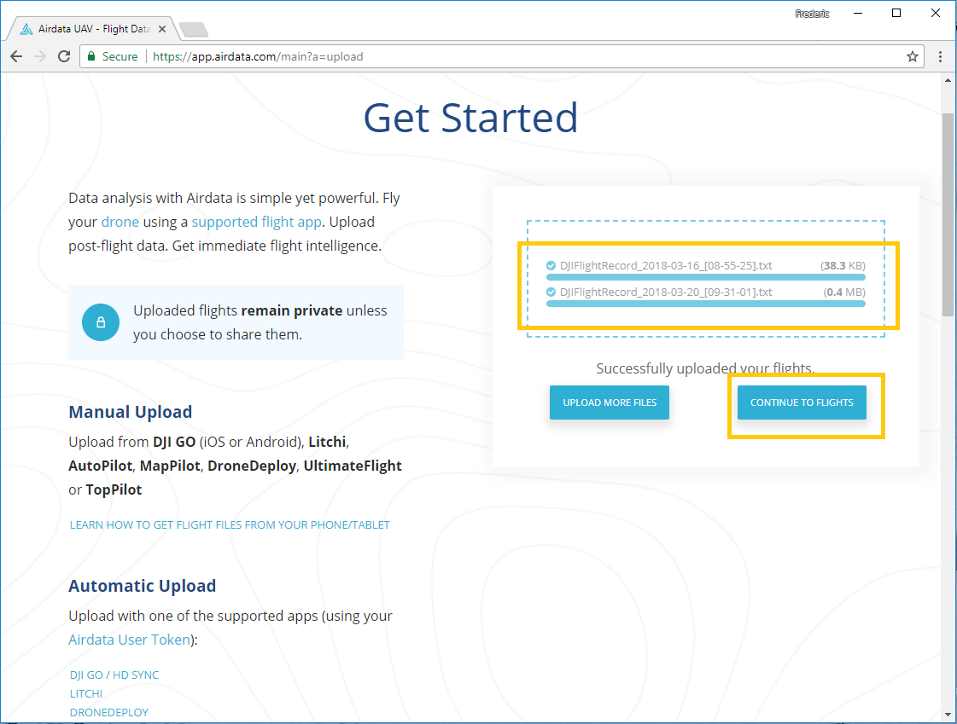Click the blue padlock privacy icon

tap(101, 322)
